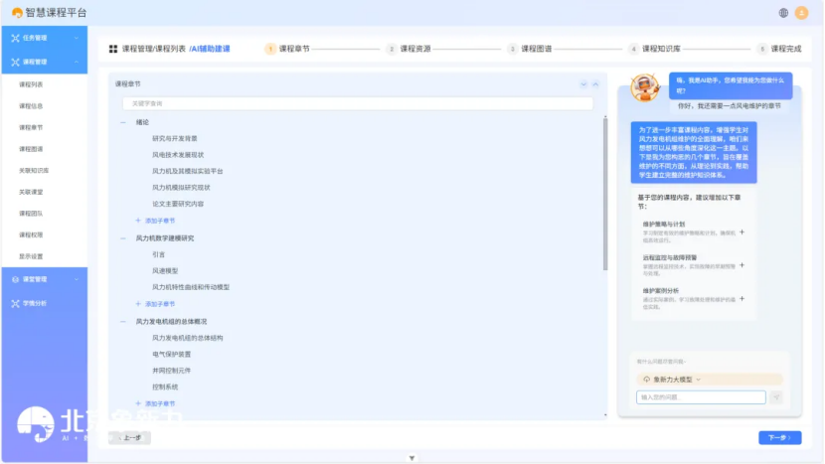Collapse the 课堂管理 sidebar menu
The height and width of the screenshot is (464, 825).
(44, 279)
